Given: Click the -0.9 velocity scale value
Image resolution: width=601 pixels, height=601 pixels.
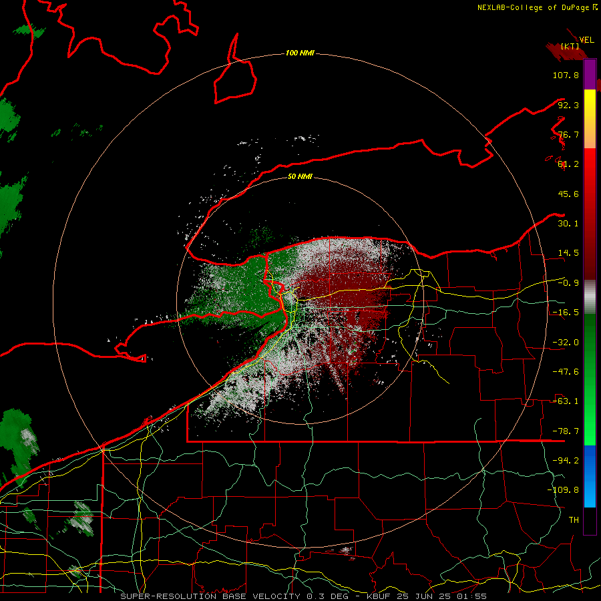Looking at the screenshot, I should (568, 283).
